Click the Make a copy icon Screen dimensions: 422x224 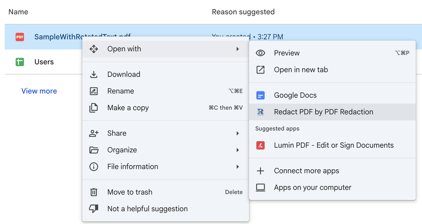94,108
